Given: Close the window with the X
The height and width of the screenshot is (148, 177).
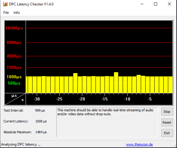Looking at the screenshot, I should pyautogui.click(x=169, y=4).
